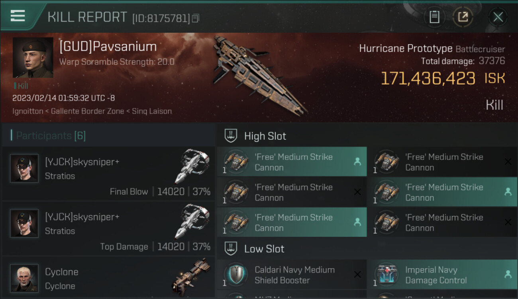This screenshot has height=299, width=518.
Task: Click the Low Slot section icon
Action: (231, 249)
